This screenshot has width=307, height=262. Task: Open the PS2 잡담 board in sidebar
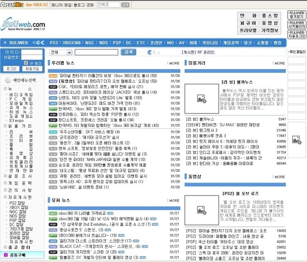click(x=17, y=203)
